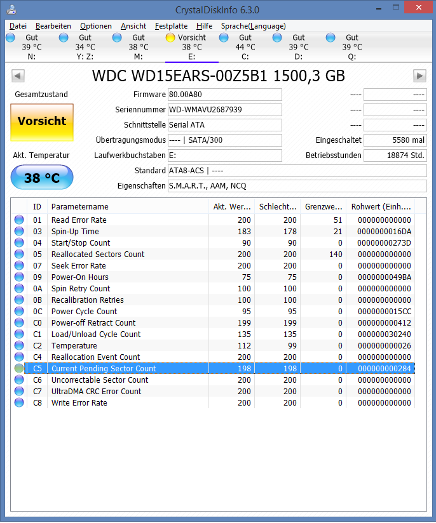The height and width of the screenshot is (523, 436).
Task: Click status orb of Write Error Rate
Action: (x=19, y=402)
